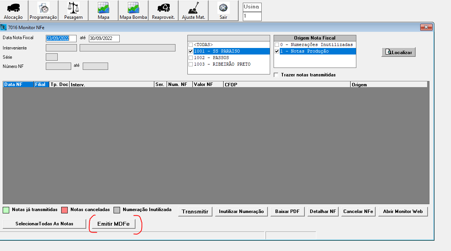Click the gray Numeração Inutilizada swatch

(x=117, y=210)
